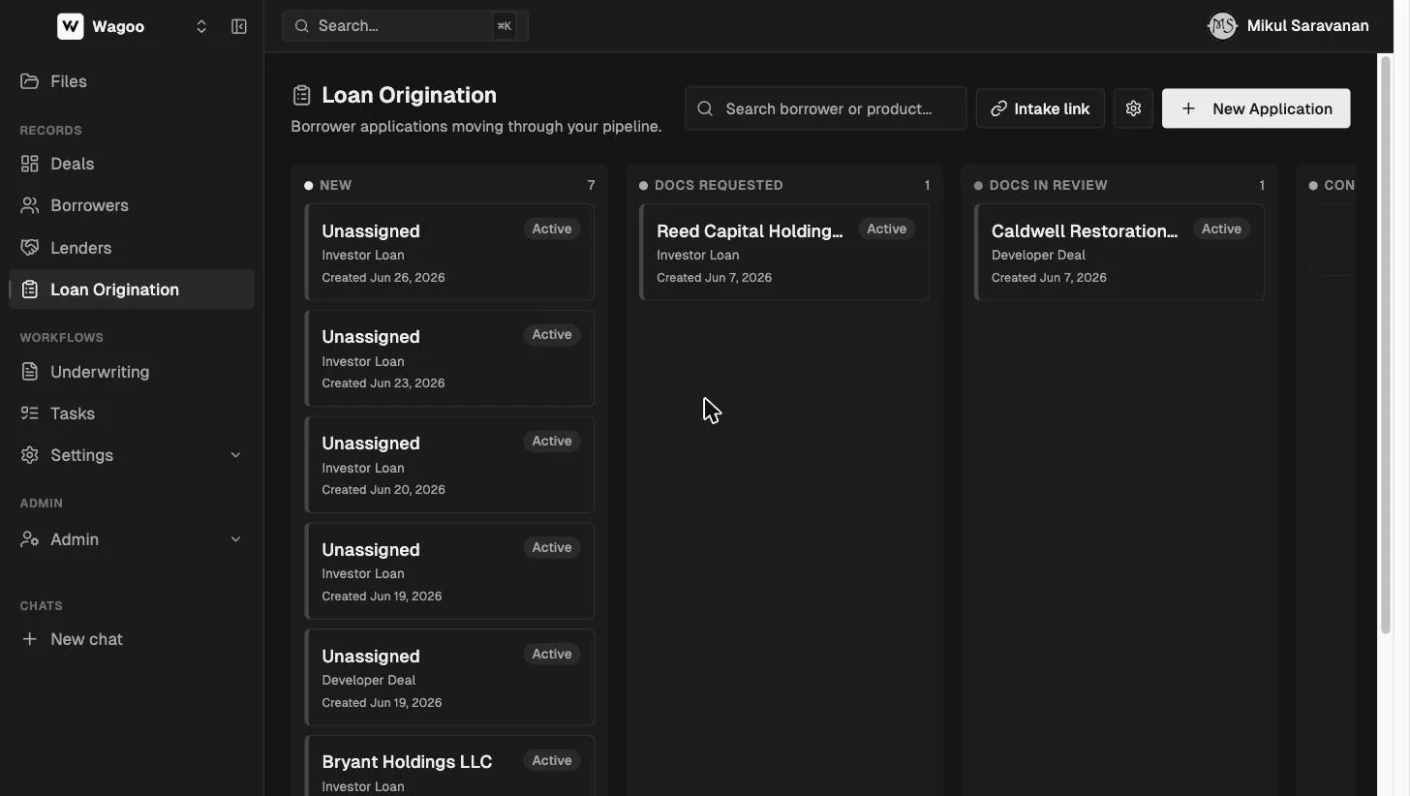Click Active badge on Caldwell Restoration card
Screen dimensions: 1410x796
1221,230
